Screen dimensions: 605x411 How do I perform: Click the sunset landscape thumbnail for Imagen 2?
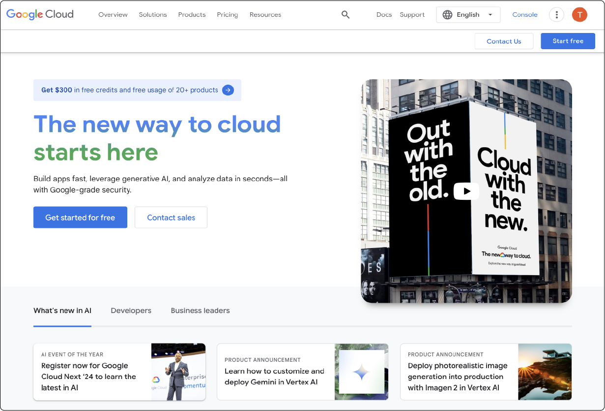[545, 372]
